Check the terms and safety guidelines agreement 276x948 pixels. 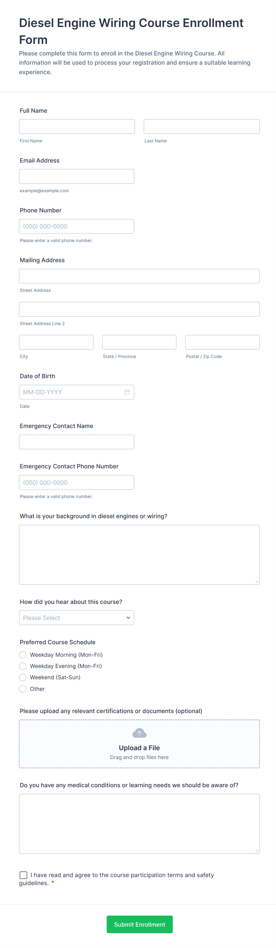click(23, 875)
